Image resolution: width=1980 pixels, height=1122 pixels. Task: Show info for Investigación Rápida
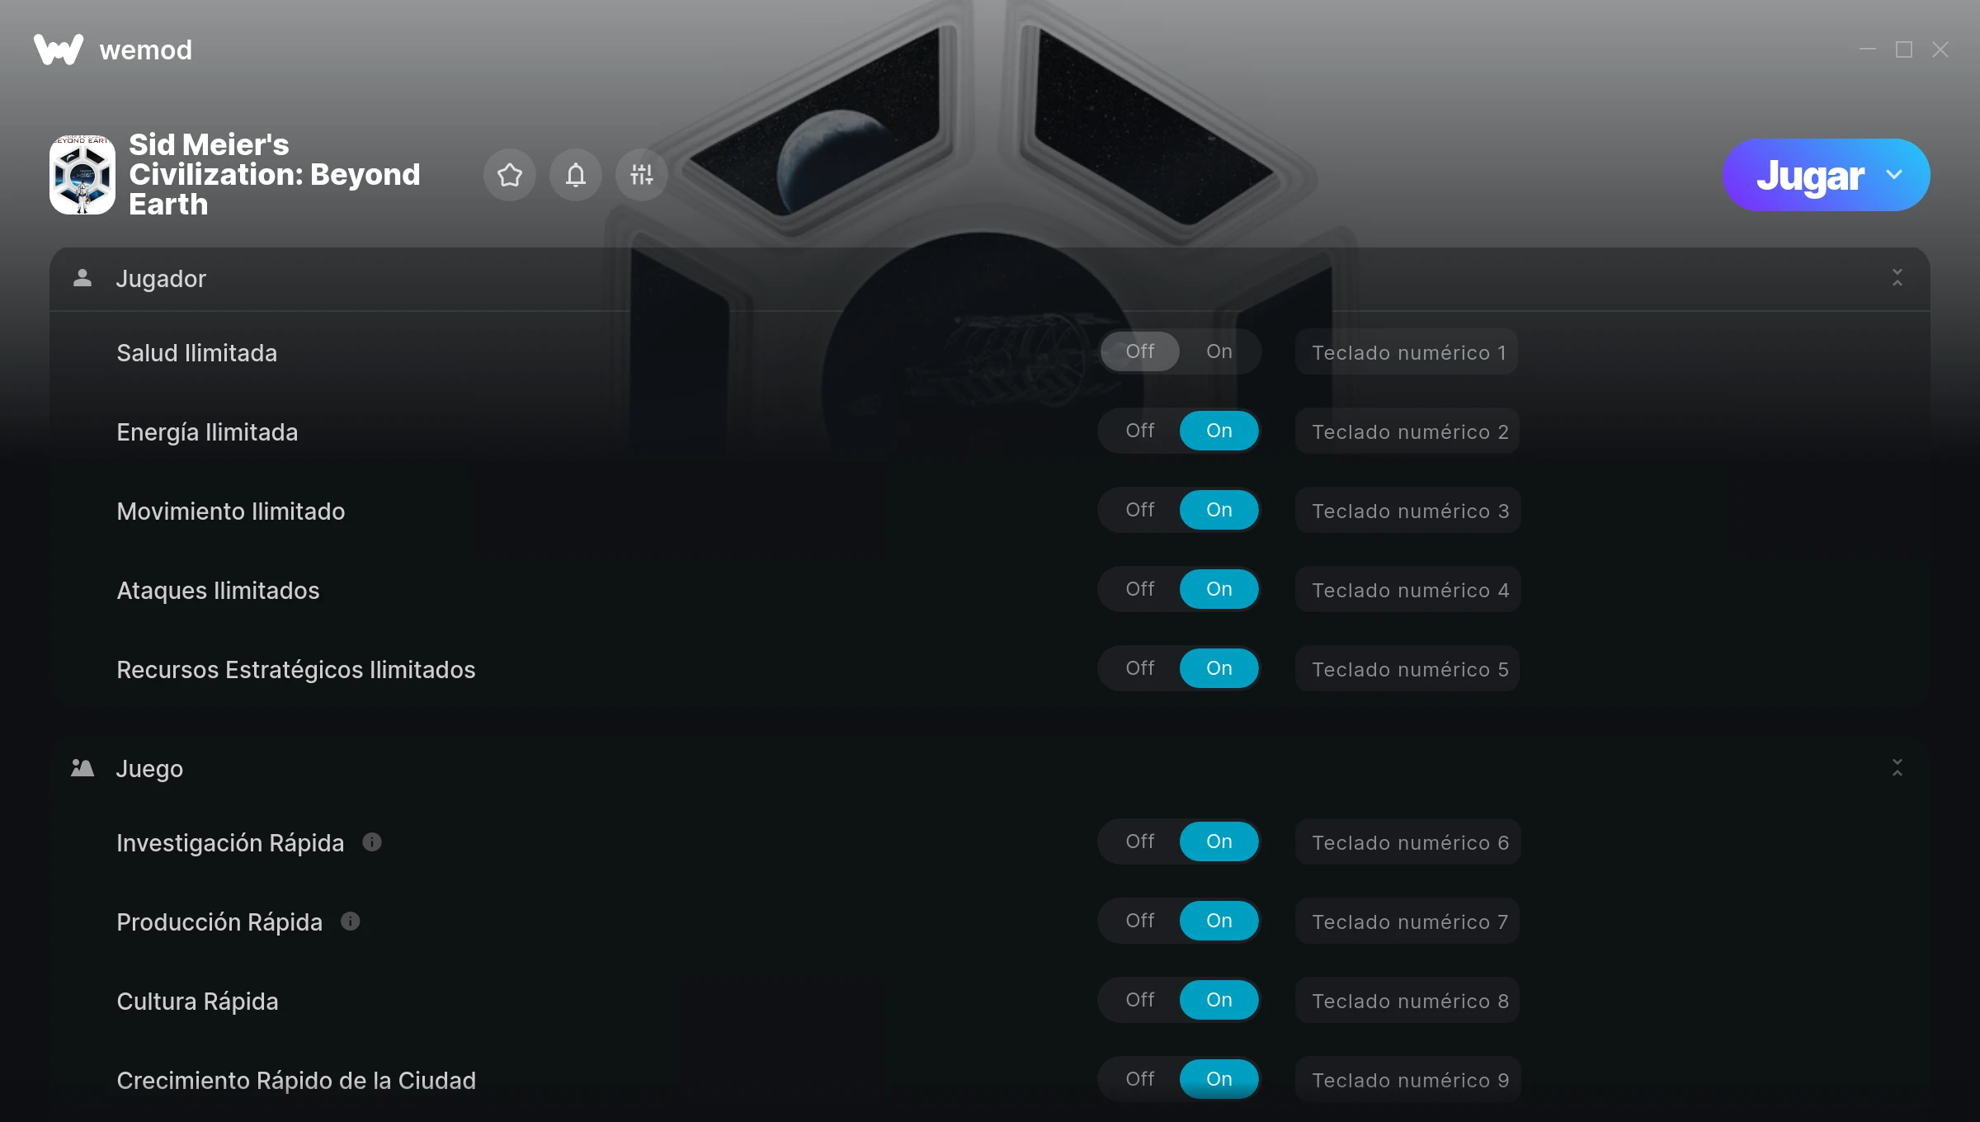[x=372, y=842]
